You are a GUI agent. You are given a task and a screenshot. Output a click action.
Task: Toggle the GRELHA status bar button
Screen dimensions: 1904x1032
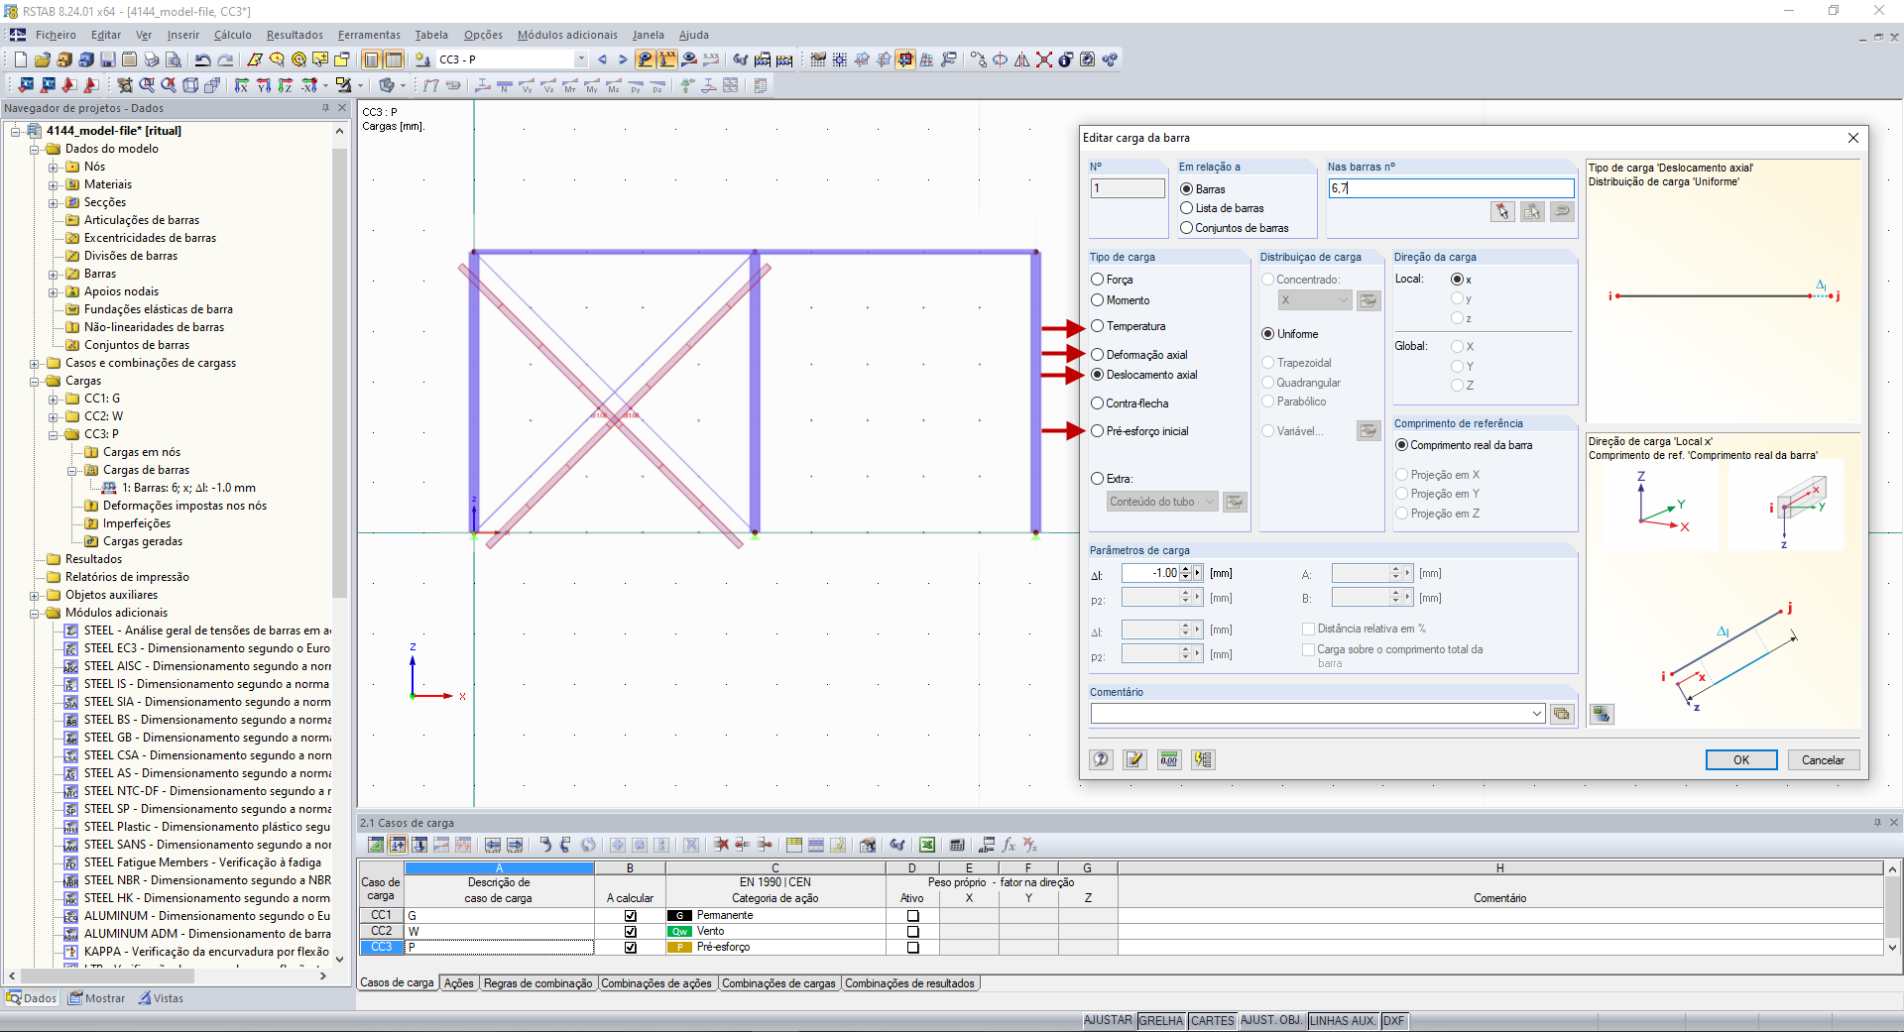pyautogui.click(x=1161, y=1021)
